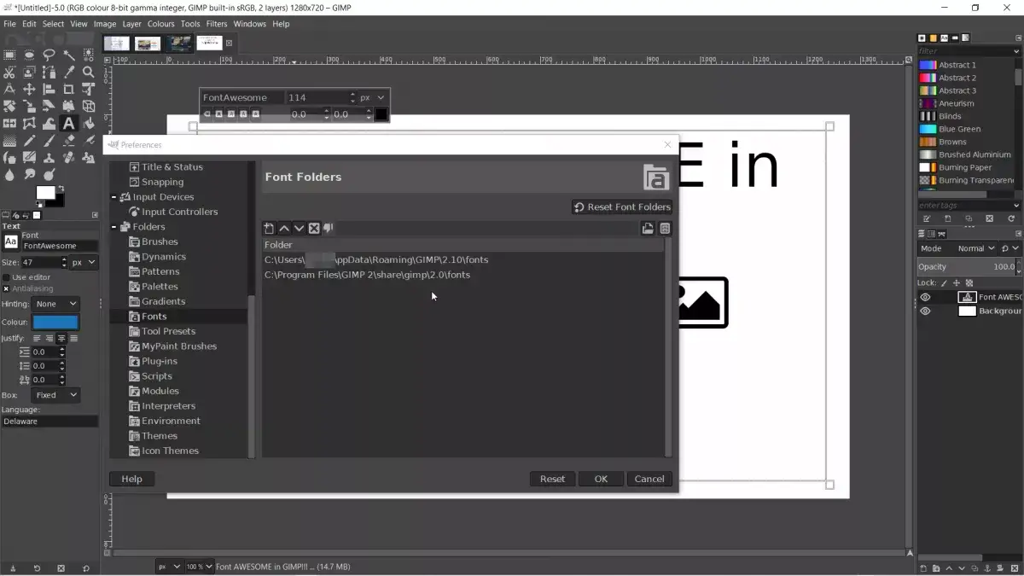1024x576 pixels.
Task: Select the Ellipse Select tool
Action: click(x=29, y=54)
